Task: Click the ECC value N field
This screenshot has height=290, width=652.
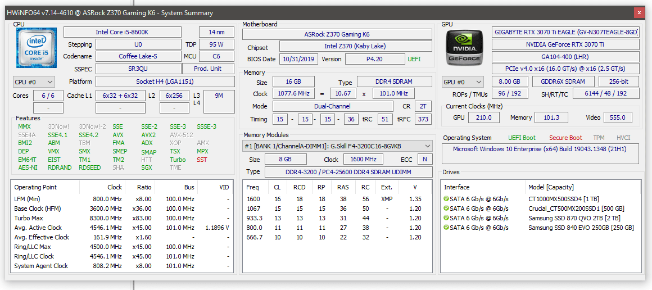Action: pos(424,159)
